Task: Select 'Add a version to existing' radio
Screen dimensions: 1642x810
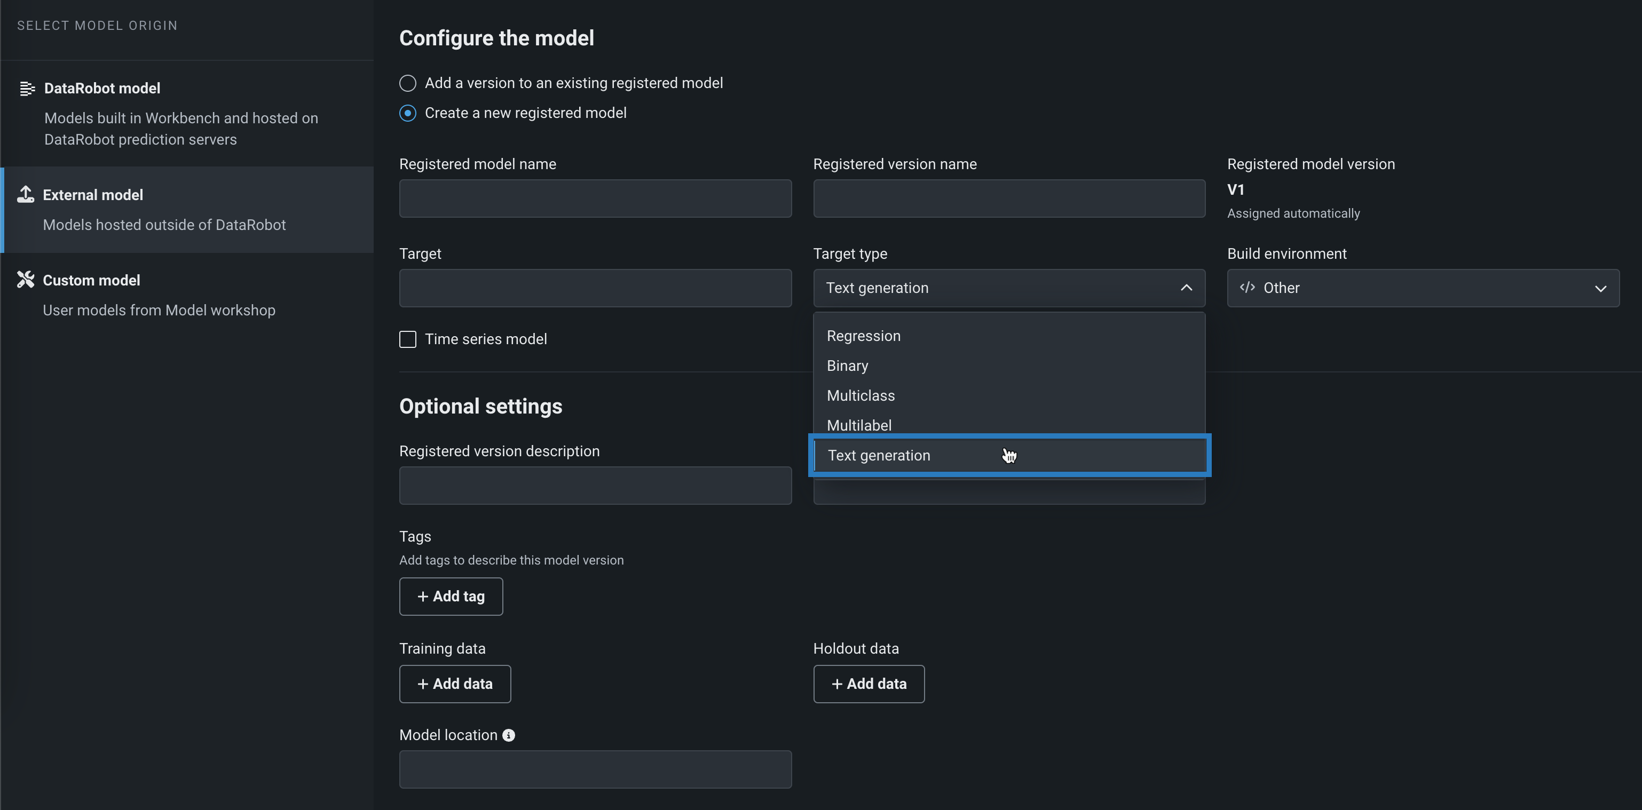Action: [408, 83]
